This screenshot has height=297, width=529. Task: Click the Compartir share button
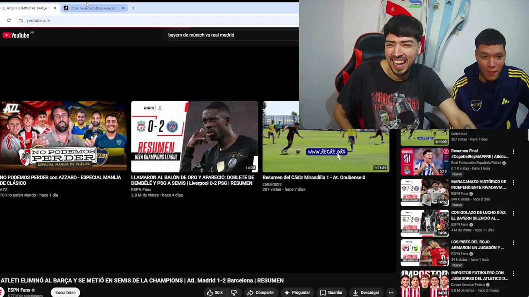coord(260,292)
